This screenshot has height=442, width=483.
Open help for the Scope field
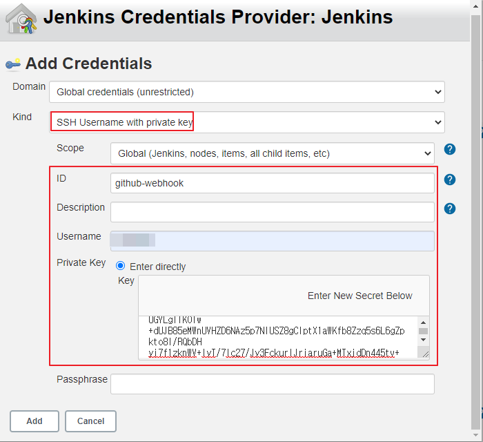(x=449, y=149)
